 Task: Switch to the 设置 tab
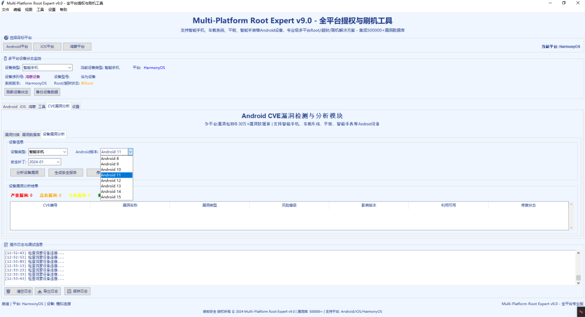pyautogui.click(x=76, y=106)
